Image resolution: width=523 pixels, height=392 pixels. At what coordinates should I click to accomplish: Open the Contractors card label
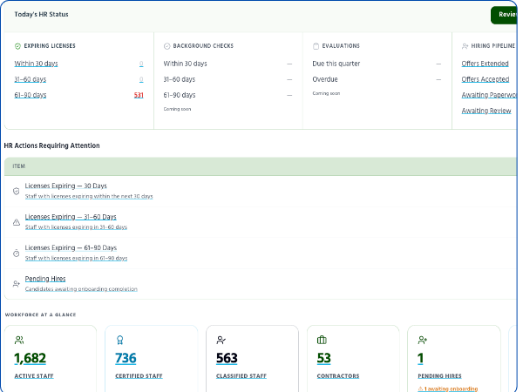pyautogui.click(x=338, y=376)
